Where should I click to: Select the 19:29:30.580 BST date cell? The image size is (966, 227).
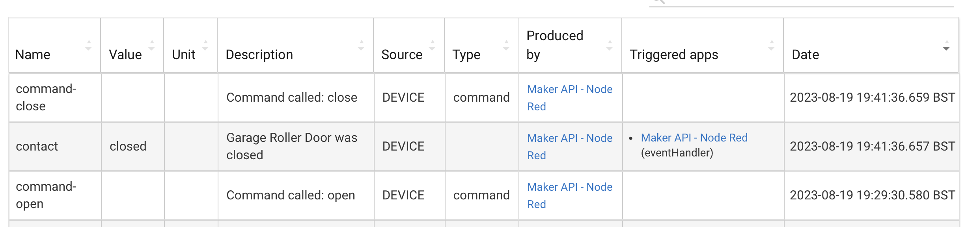click(x=872, y=195)
